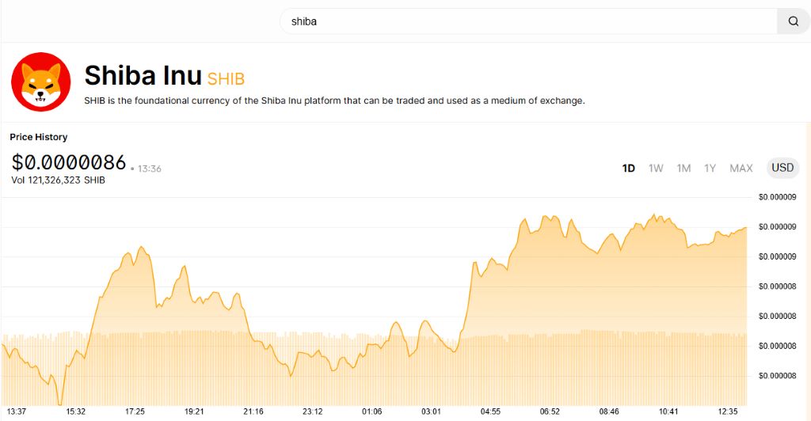
Task: Click the 15:32 time axis label
Action: coord(76,412)
